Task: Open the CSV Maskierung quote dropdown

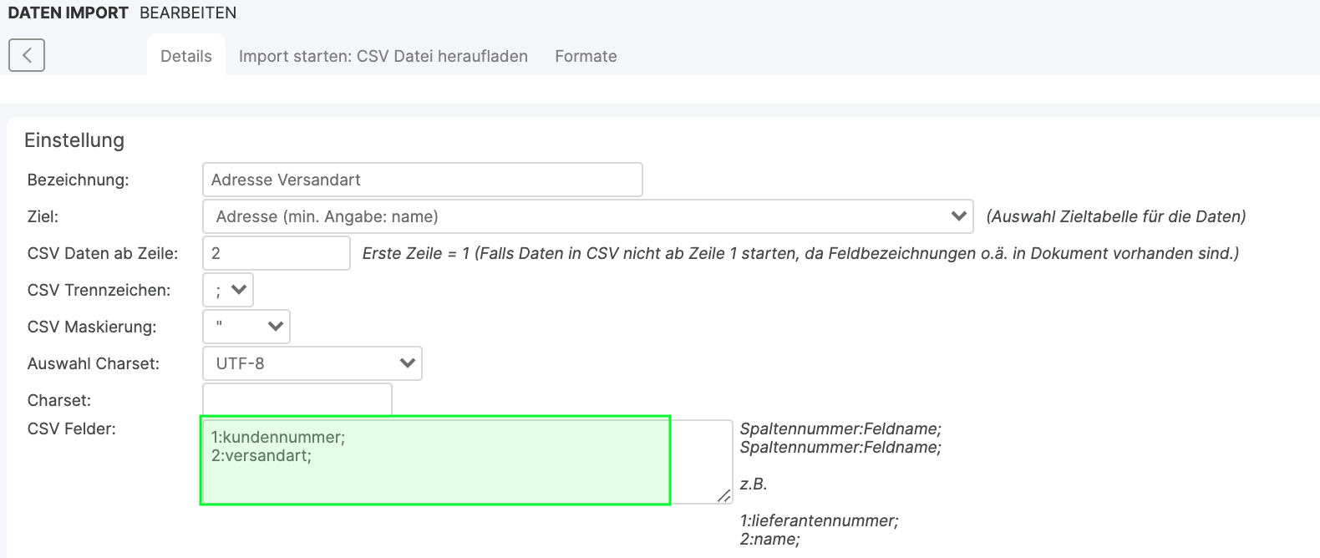Action: click(246, 327)
